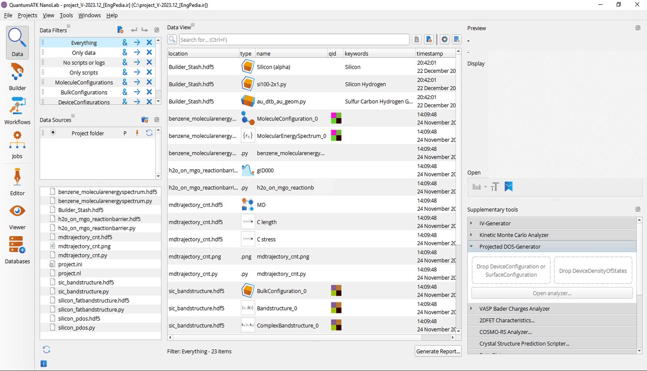Click the Data View settings gear icon
The width and height of the screenshot is (647, 371).
click(444, 39)
